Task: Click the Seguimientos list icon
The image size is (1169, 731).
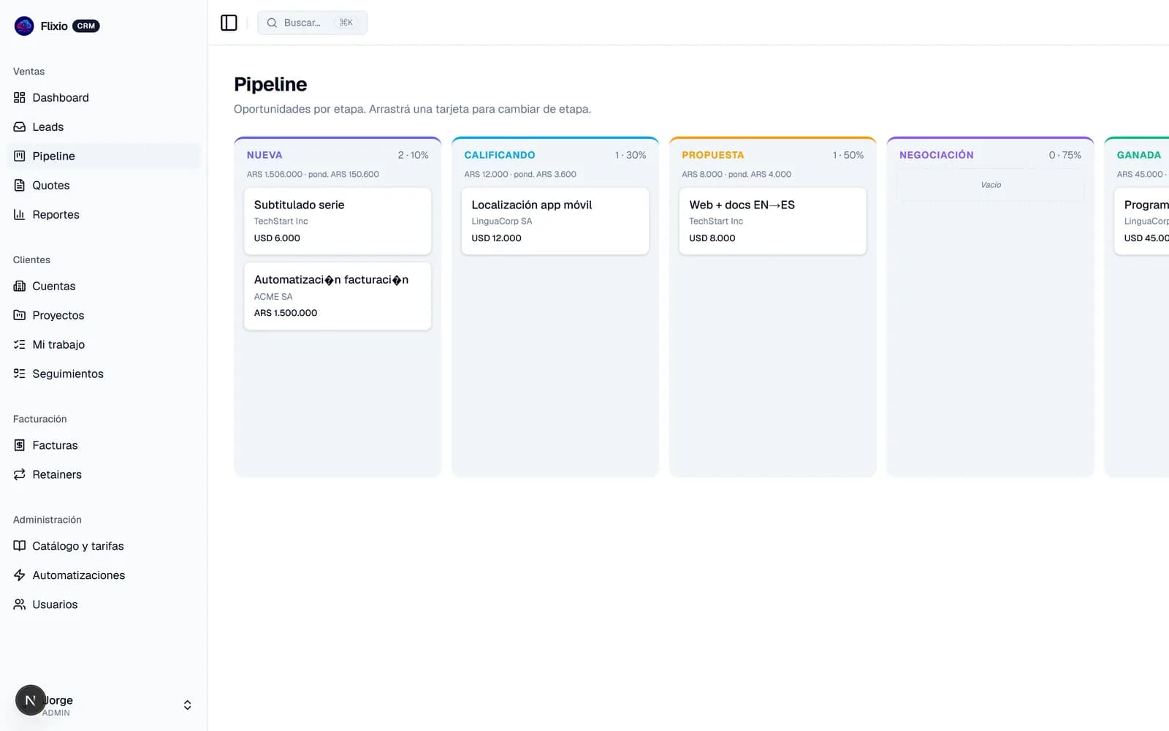Action: tap(20, 374)
